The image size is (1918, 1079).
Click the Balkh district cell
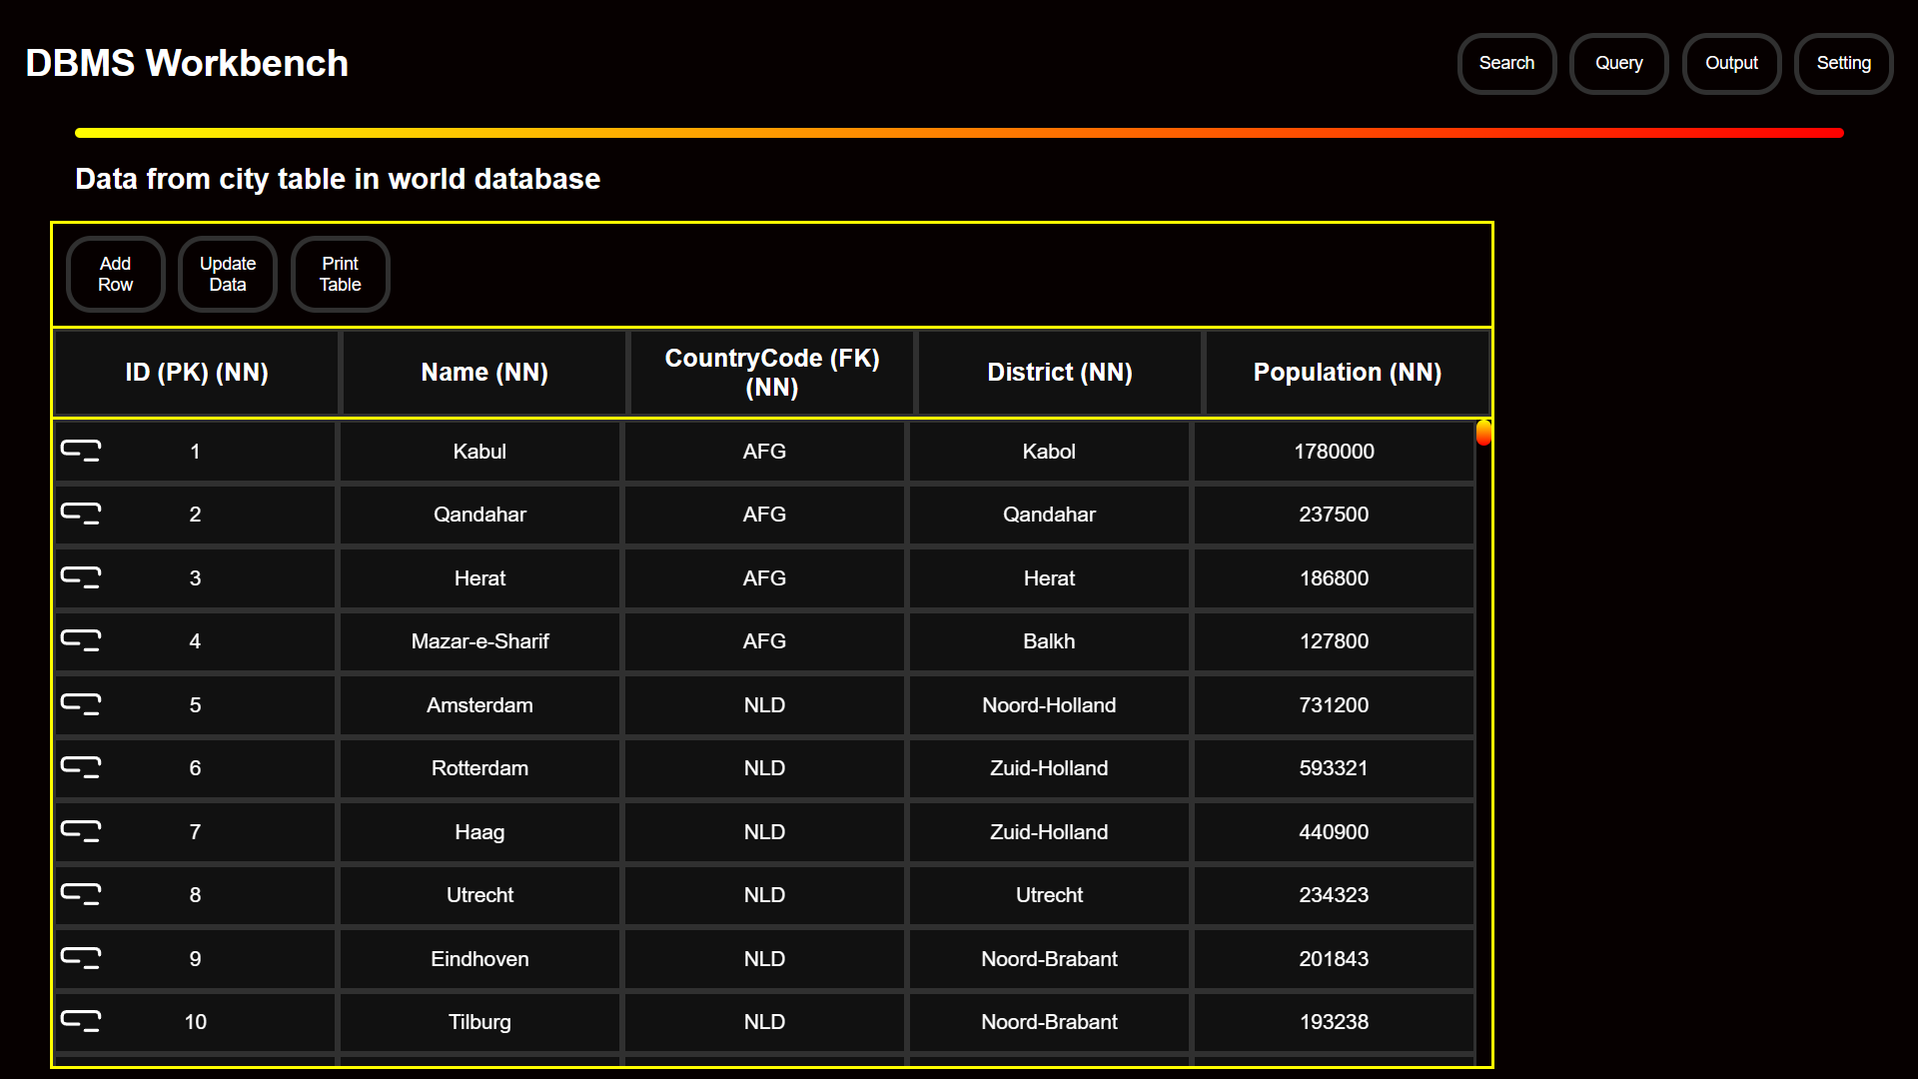(1049, 641)
